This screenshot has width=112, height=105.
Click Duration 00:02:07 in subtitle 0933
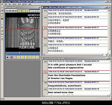[x=91, y=10]
